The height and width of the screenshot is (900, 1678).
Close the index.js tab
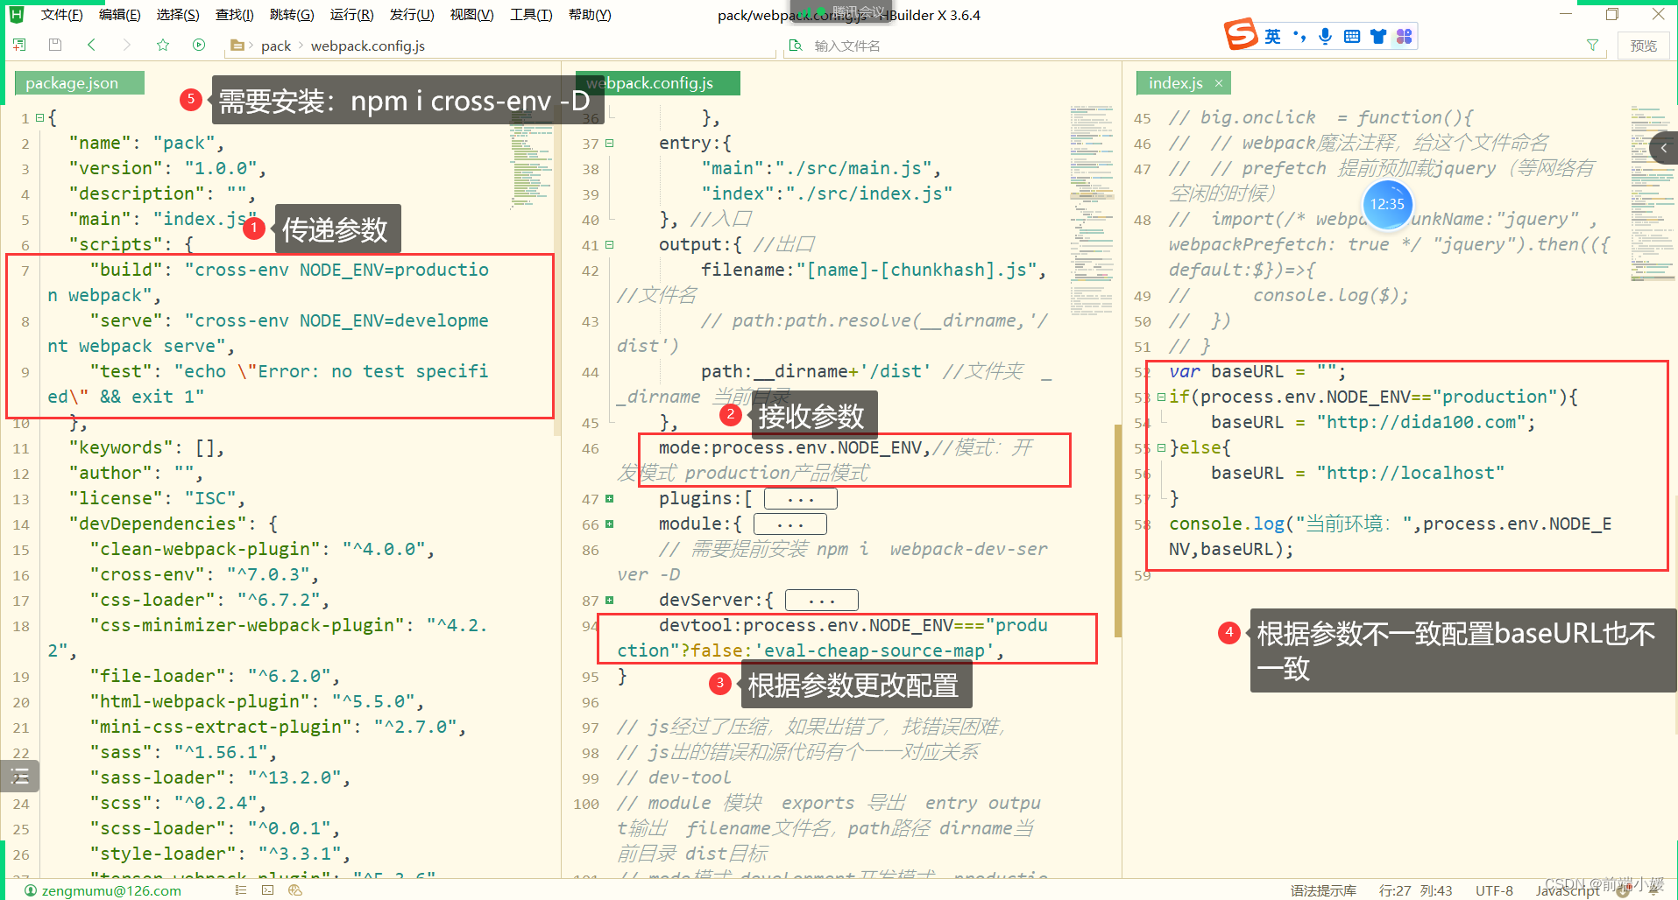pyautogui.click(x=1218, y=83)
